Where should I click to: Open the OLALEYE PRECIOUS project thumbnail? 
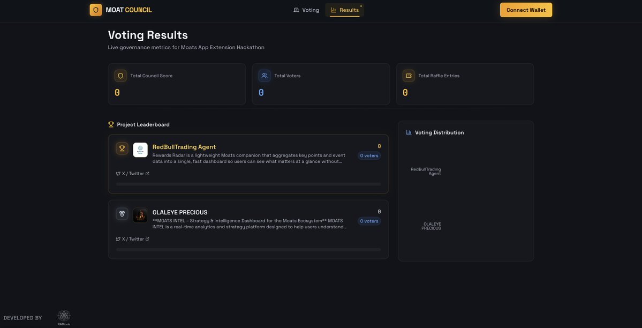click(x=140, y=215)
